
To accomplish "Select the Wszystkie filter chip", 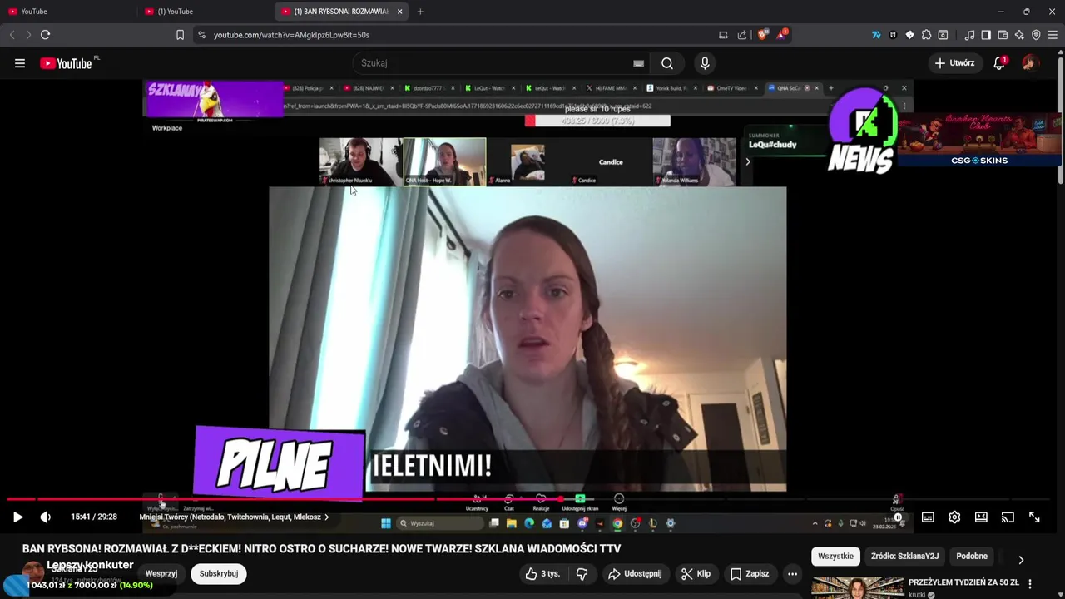I will 835,557.
